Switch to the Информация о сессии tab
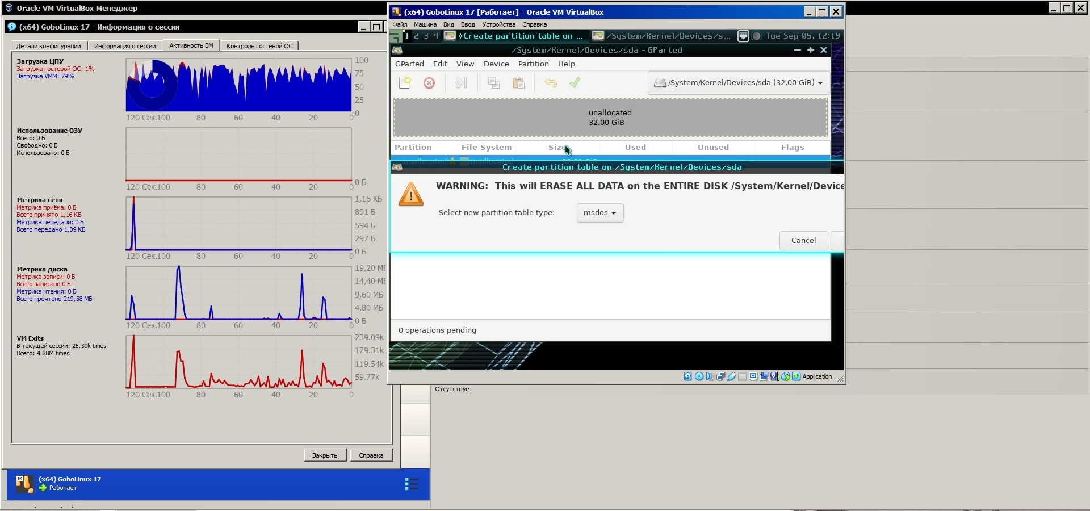Screen dimensions: 1090x511 pyautogui.click(x=125, y=46)
